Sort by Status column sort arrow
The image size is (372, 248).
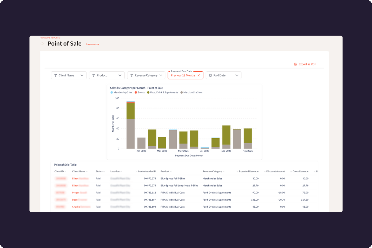click(x=104, y=171)
